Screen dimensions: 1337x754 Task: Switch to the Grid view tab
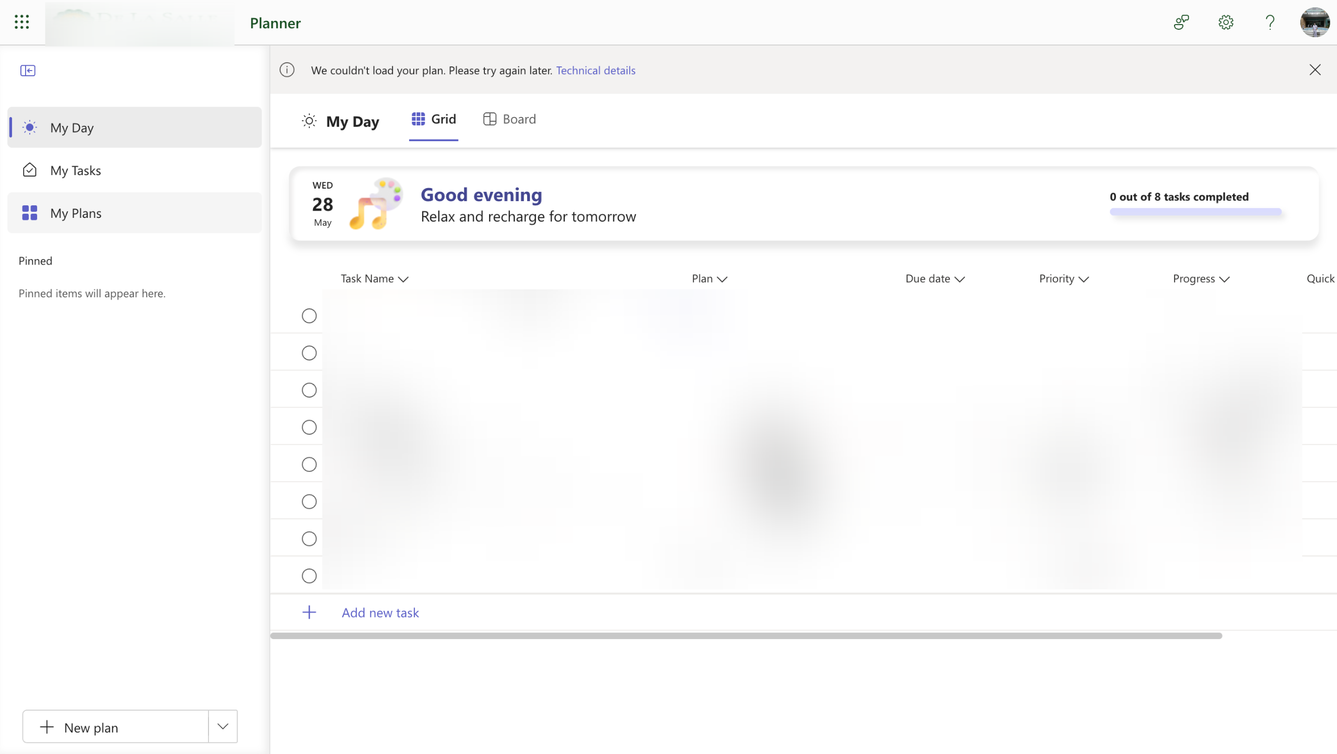tap(434, 120)
